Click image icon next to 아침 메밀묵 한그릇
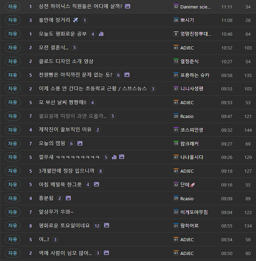Viewport: 256px width, 261px height. tap(96, 185)
